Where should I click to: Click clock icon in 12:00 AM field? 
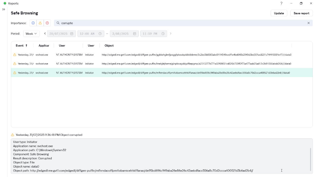point(100,34)
